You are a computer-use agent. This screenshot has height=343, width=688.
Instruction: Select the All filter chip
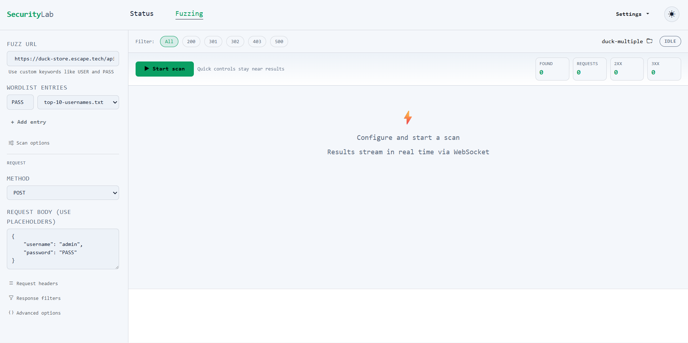(169, 41)
